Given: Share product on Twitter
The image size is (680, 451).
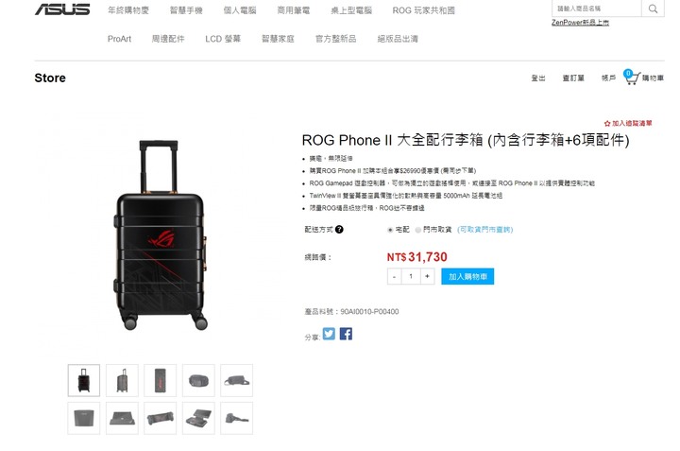Looking at the screenshot, I should (x=329, y=334).
